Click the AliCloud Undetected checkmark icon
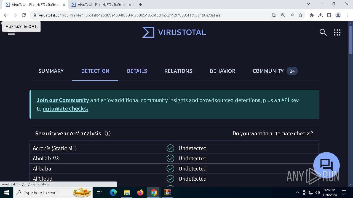Screen dimensions: 353x198 click(x=170, y=179)
